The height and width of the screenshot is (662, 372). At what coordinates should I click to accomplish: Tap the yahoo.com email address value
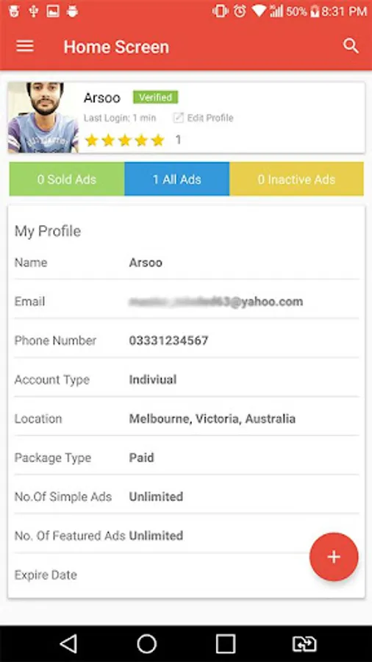click(x=216, y=302)
